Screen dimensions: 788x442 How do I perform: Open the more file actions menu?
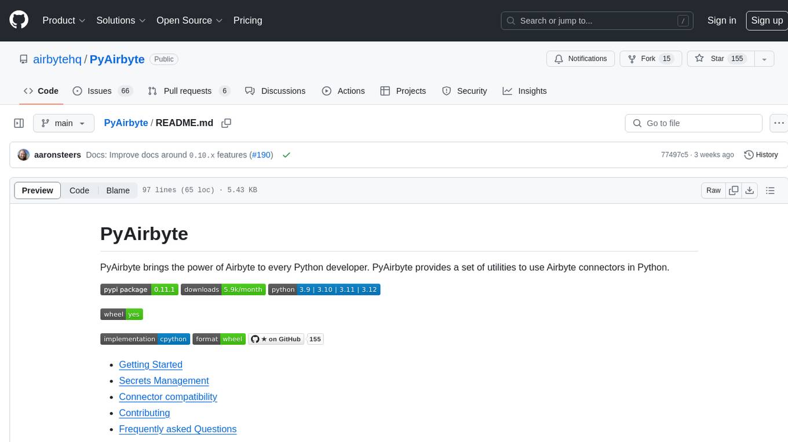779,123
